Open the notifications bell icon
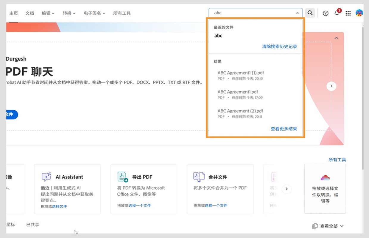Viewport: 369px width, 238px height. pyautogui.click(x=337, y=13)
